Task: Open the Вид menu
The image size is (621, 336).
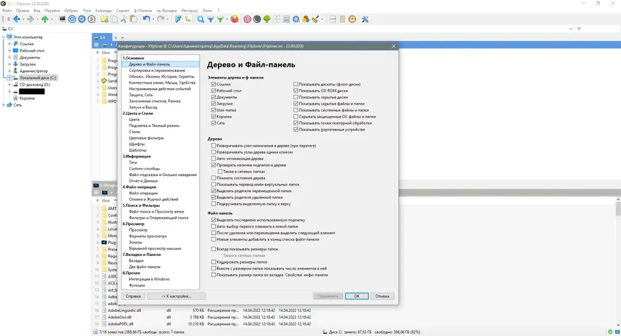Action: point(37,11)
